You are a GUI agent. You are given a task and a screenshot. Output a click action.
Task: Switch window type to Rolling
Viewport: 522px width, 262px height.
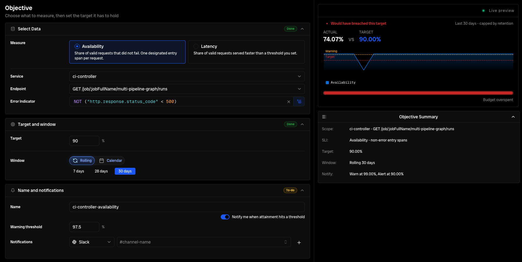click(82, 161)
